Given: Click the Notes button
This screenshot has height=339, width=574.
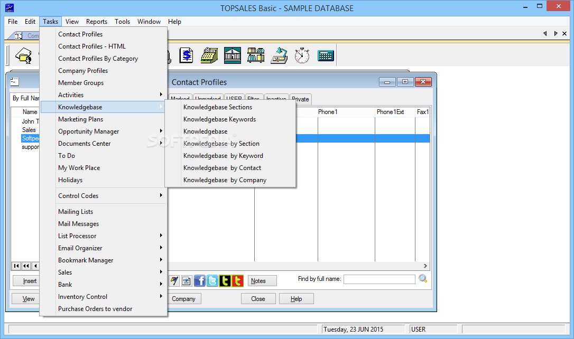Looking at the screenshot, I should 262,281.
